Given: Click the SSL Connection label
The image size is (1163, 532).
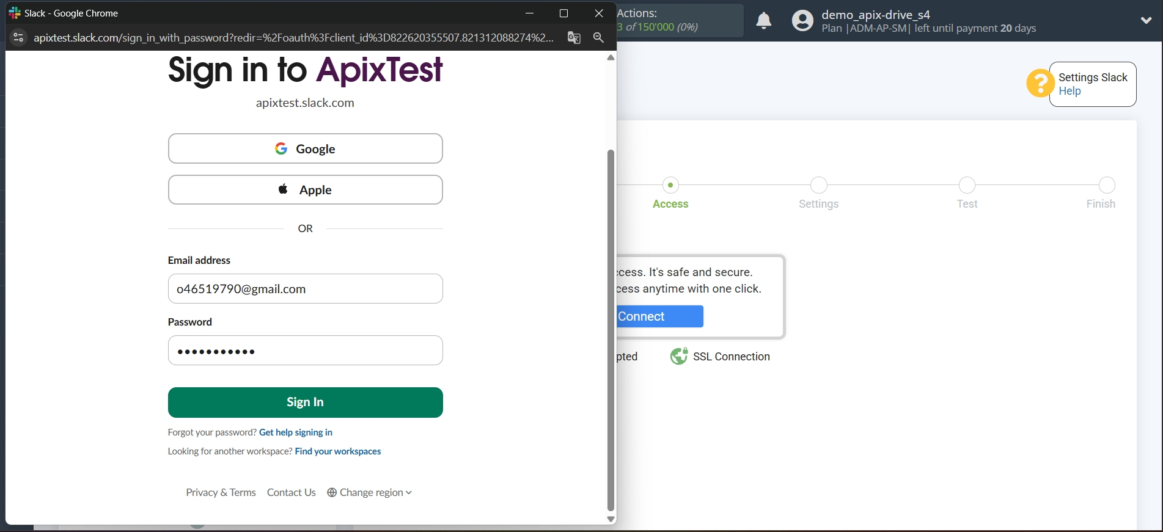Looking at the screenshot, I should tap(732, 357).
